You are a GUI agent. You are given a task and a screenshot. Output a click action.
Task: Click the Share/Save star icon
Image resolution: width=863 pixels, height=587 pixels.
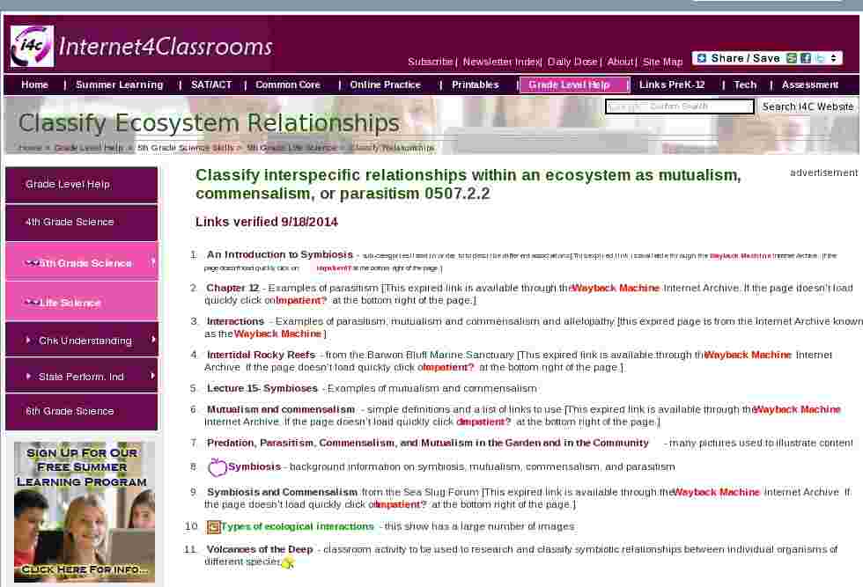pos(701,58)
